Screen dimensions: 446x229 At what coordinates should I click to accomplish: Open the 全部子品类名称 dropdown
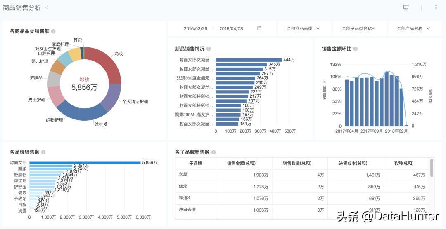[x=359, y=29]
